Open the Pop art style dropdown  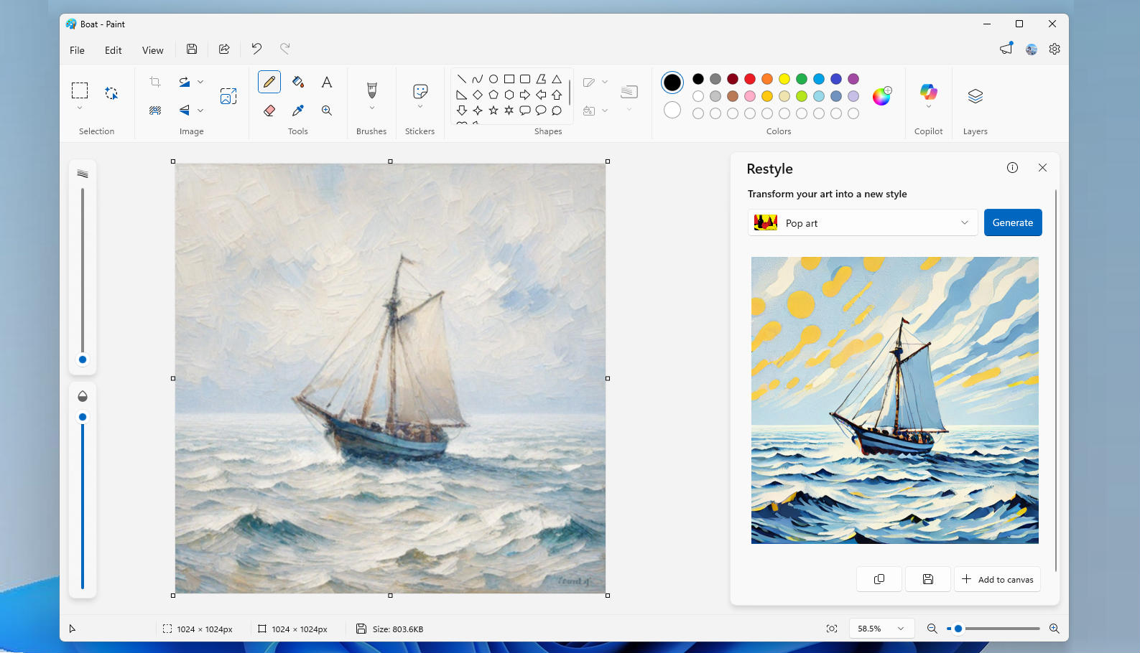pyautogui.click(x=862, y=223)
